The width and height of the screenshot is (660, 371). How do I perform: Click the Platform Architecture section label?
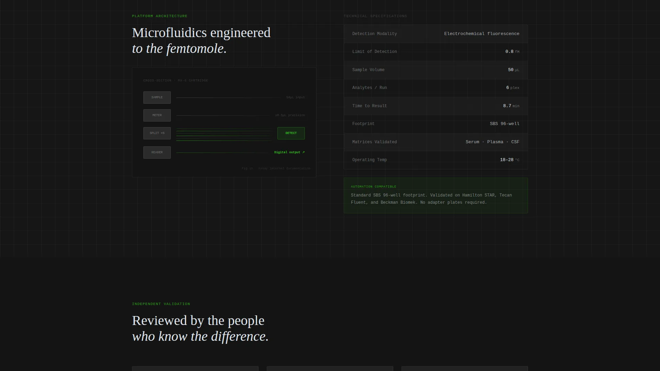(x=159, y=16)
